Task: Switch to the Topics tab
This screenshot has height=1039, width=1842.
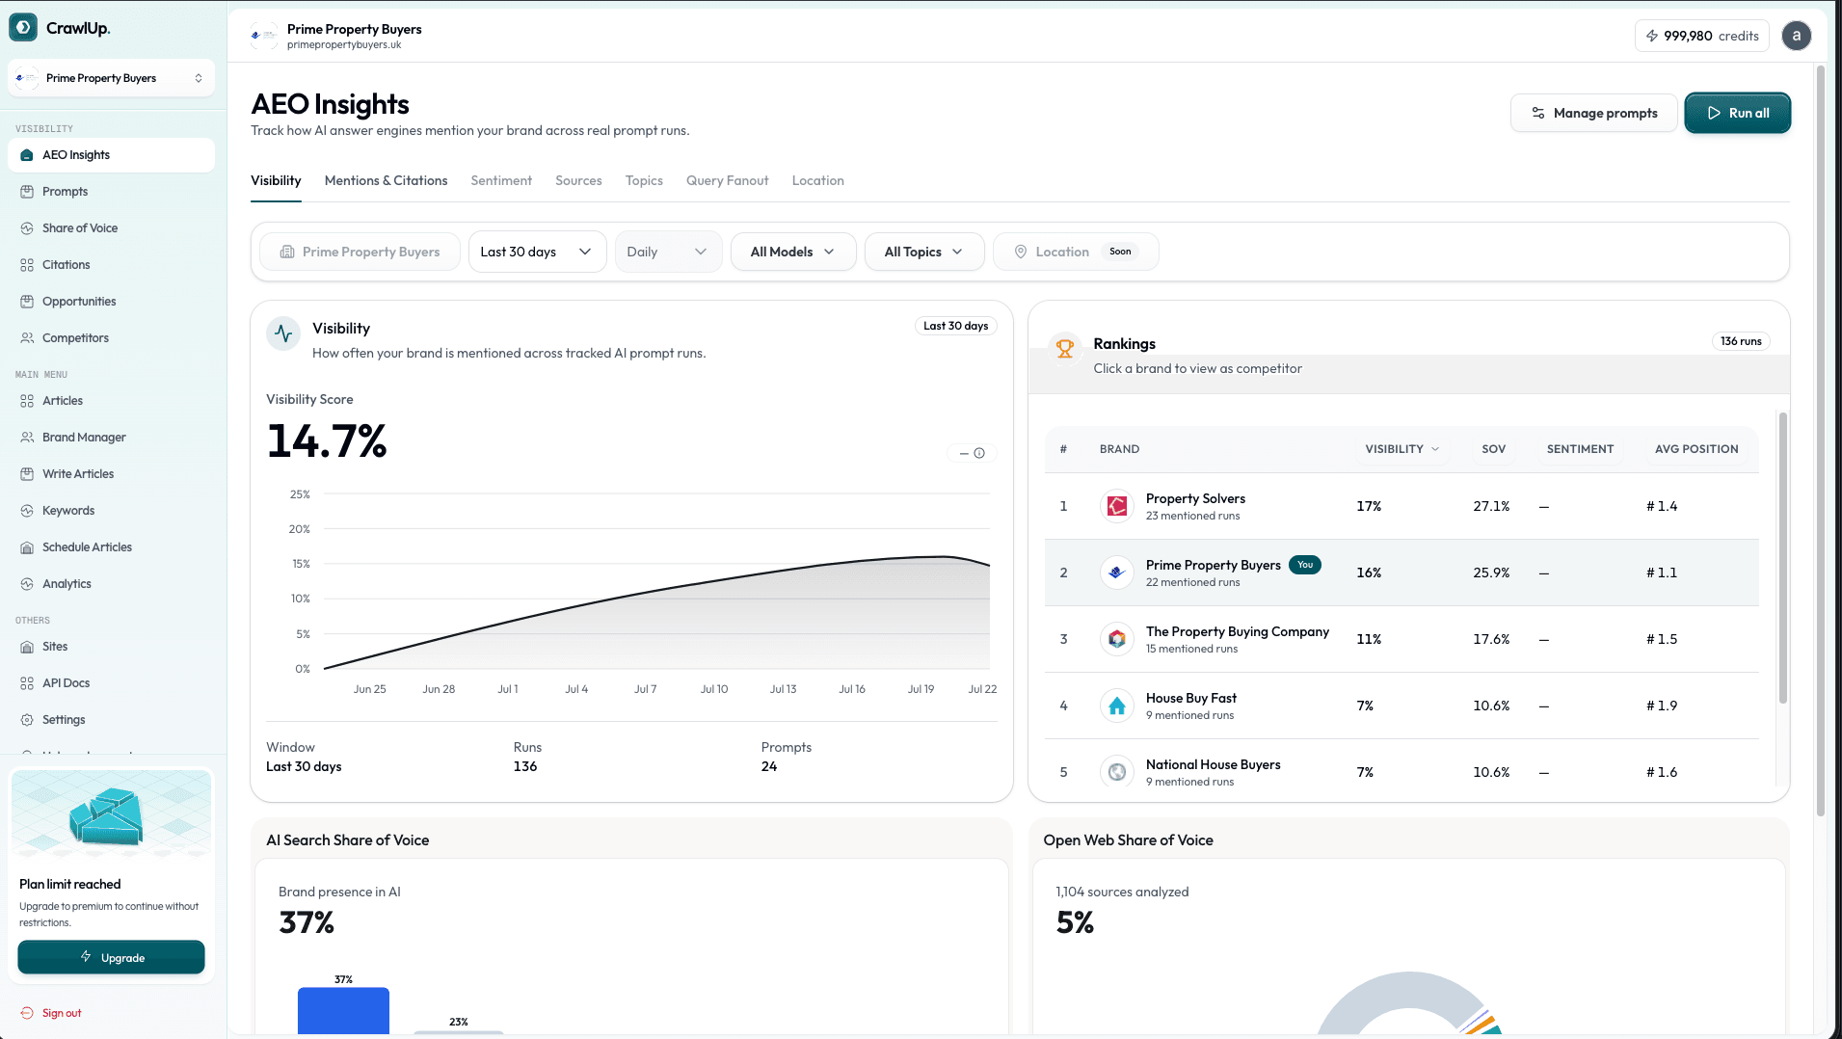Action: (x=644, y=181)
